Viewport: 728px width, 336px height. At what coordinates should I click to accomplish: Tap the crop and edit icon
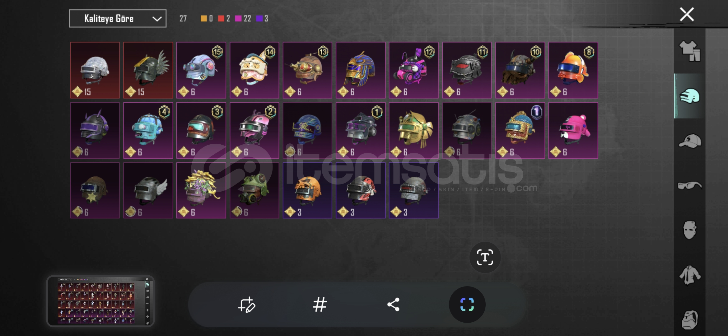246,305
